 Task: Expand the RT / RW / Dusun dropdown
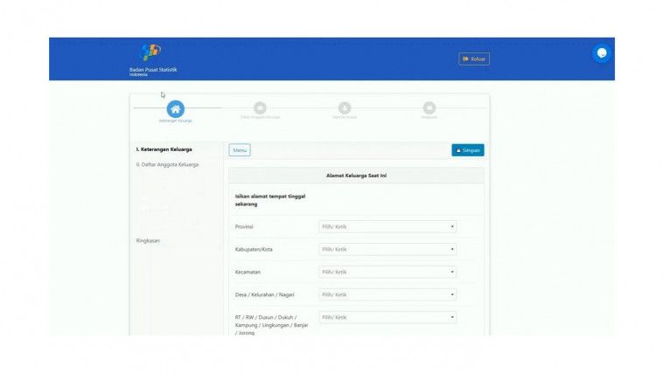click(x=388, y=317)
